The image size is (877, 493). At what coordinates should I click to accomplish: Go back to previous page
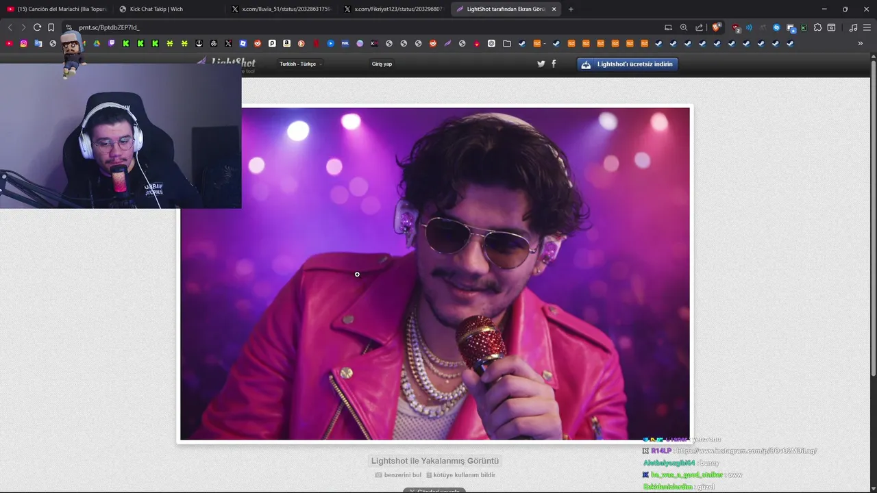click(x=10, y=27)
